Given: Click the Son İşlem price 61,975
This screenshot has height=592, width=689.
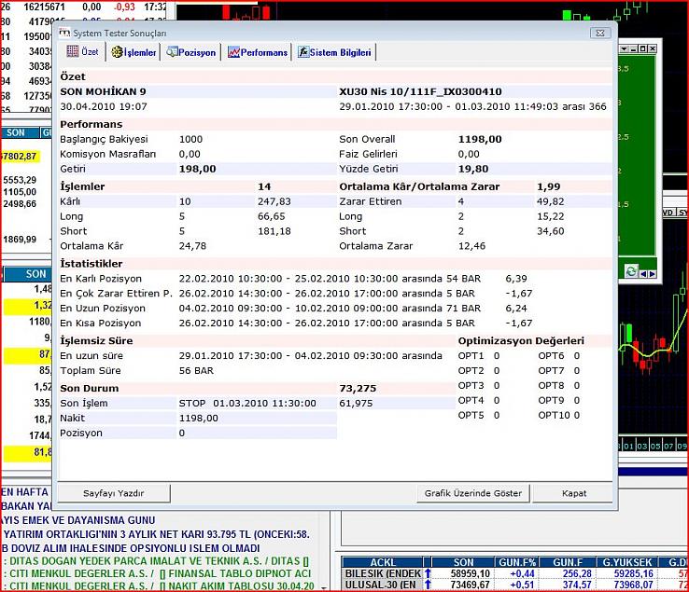Looking at the screenshot, I should (356, 404).
